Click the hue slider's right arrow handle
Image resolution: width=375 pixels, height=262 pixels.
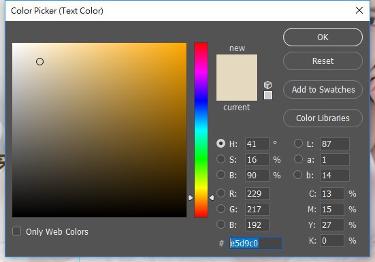point(212,198)
